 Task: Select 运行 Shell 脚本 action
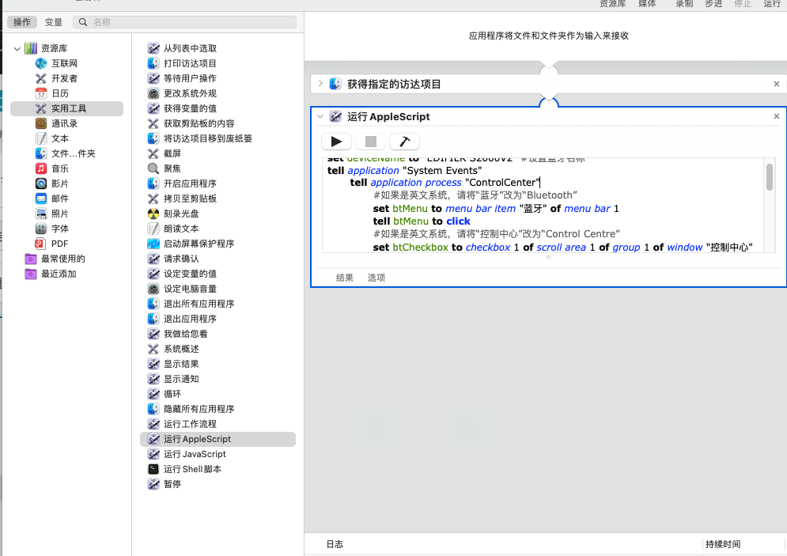192,469
